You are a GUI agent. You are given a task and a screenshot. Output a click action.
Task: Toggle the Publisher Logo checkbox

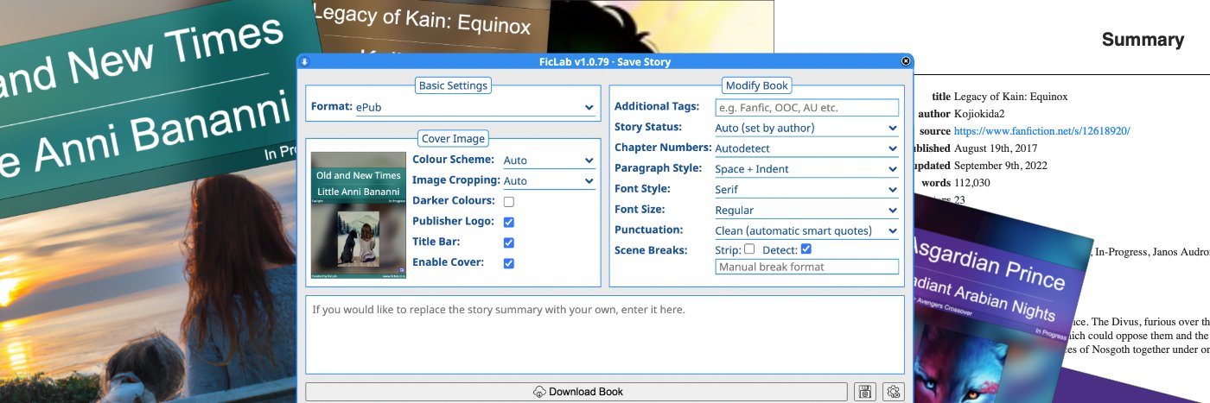(509, 222)
